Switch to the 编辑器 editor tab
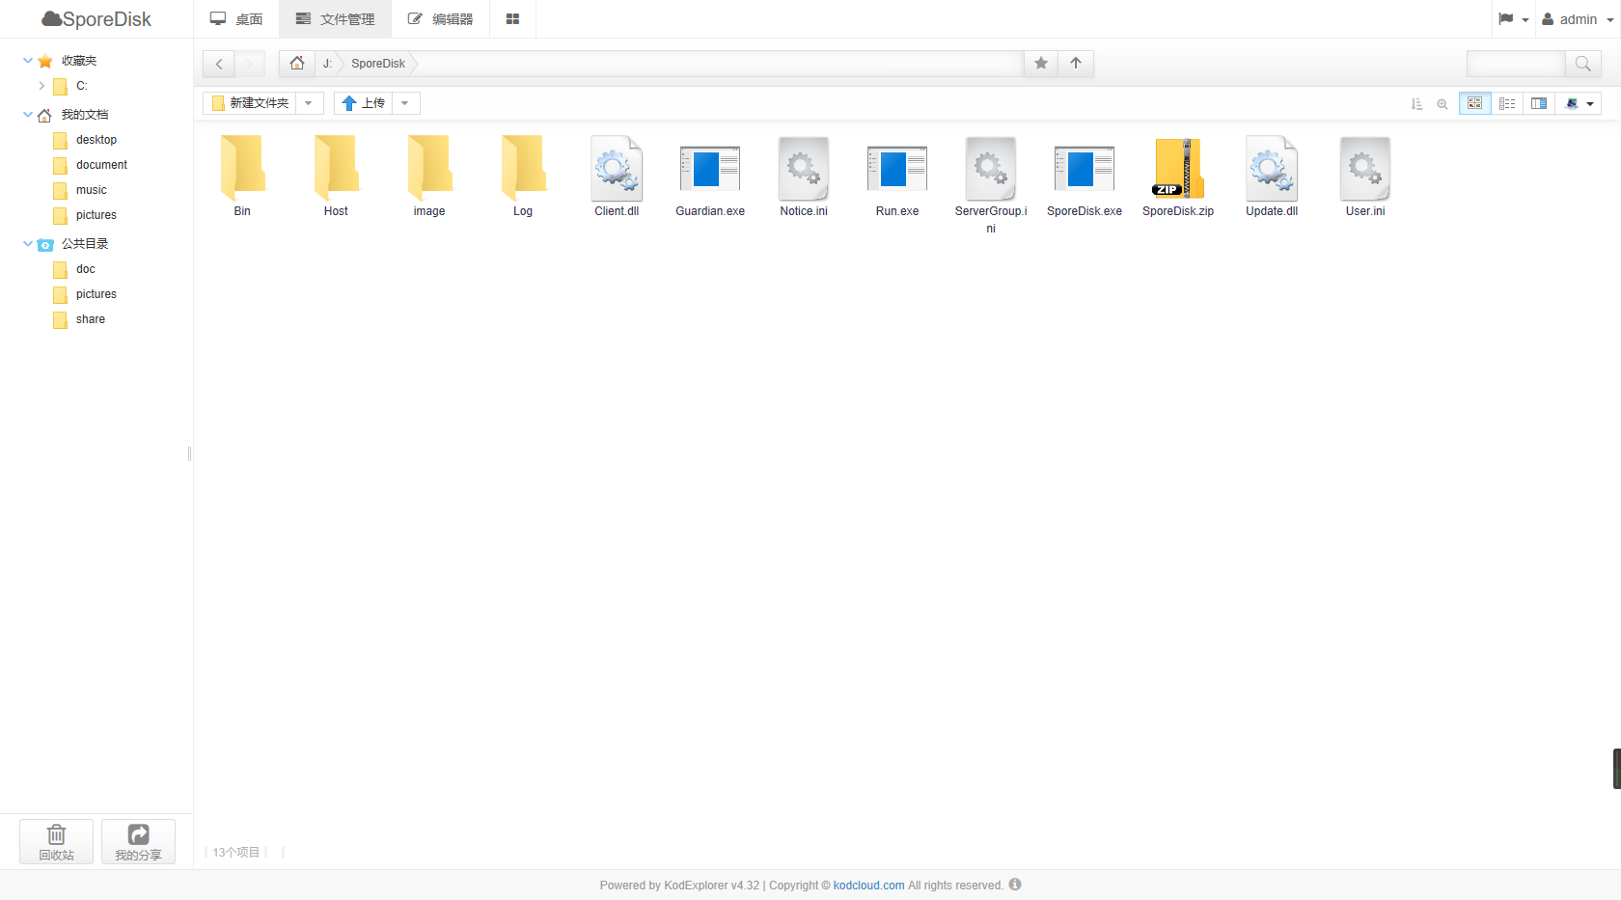This screenshot has width=1621, height=900. 441,19
